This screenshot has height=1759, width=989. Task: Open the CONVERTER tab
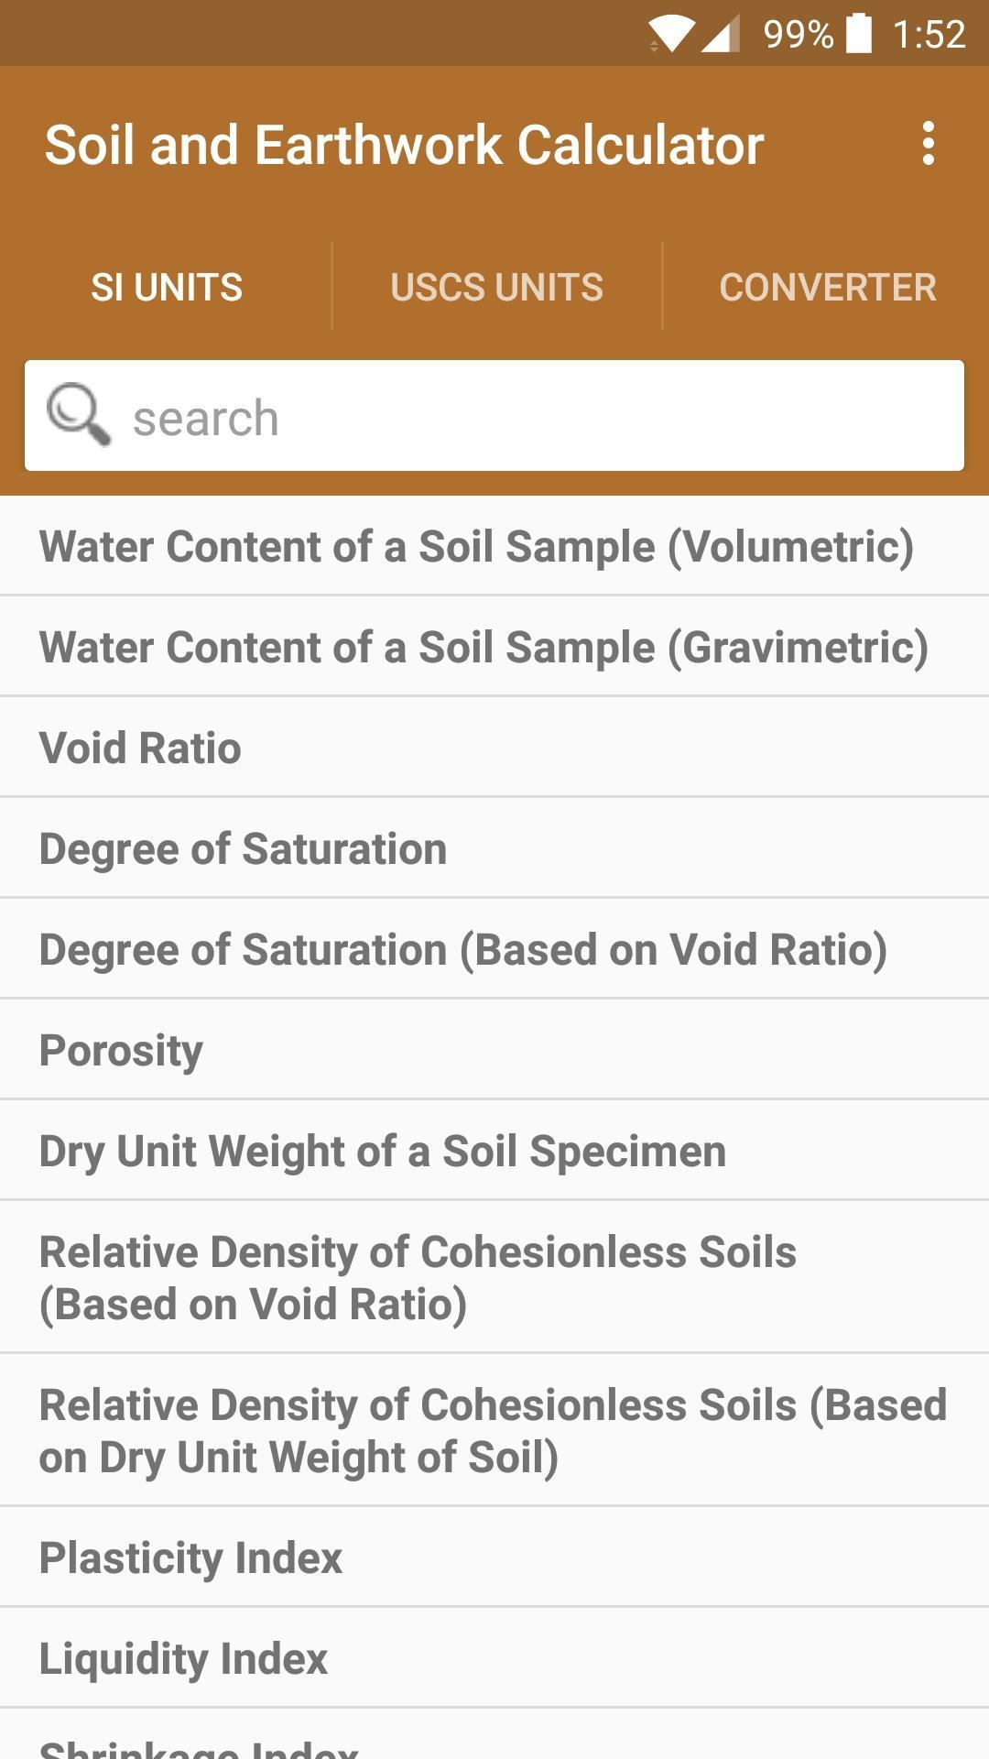click(827, 287)
